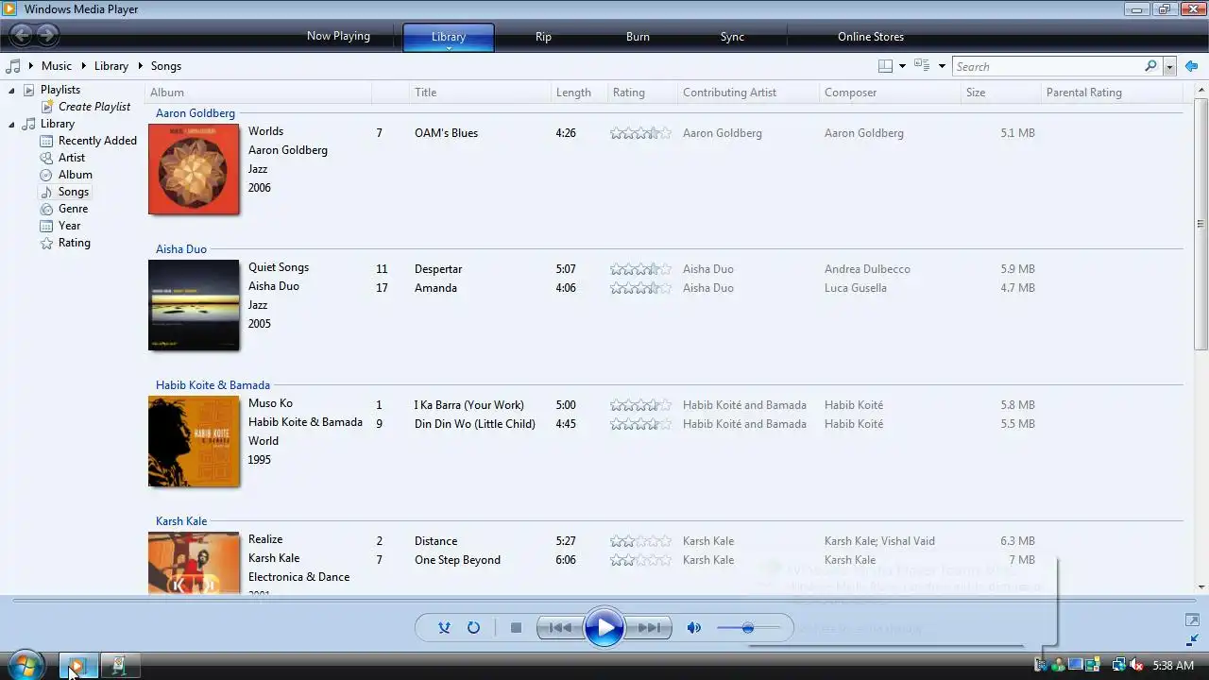Collapse the Playlists tree node
1209x680 pixels.
pos(11,90)
